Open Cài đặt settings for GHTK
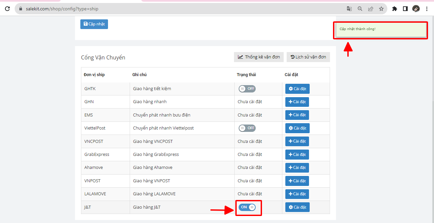The image size is (434, 223). click(297, 89)
